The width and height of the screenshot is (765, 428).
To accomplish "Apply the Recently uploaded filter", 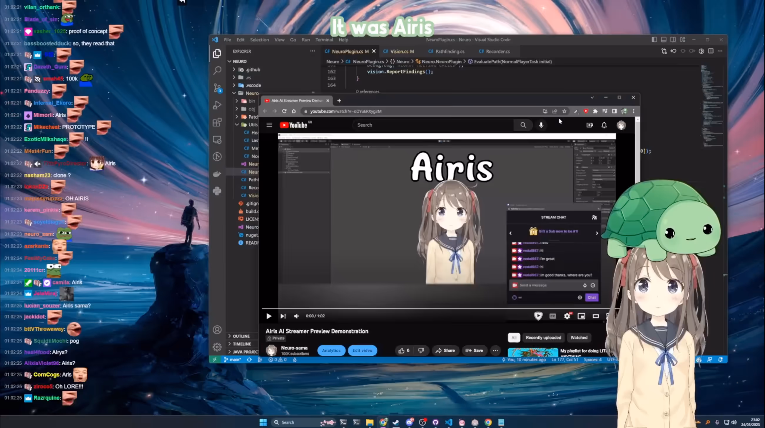I will [x=543, y=338].
